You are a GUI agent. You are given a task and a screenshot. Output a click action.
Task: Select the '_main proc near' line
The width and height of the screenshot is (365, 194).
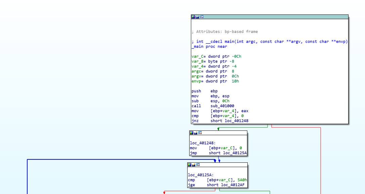(209, 47)
